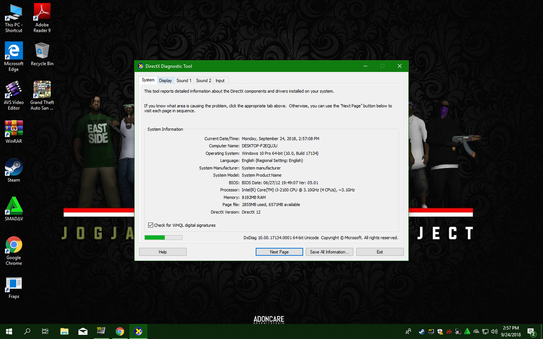Open File Explorer from the taskbar
Image resolution: width=543 pixels, height=339 pixels.
[64, 331]
